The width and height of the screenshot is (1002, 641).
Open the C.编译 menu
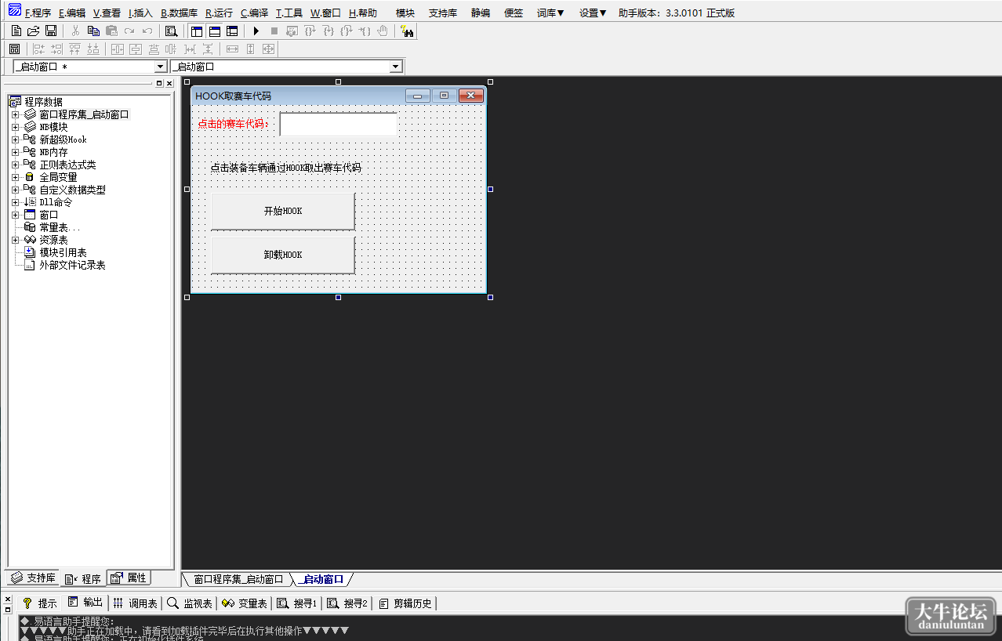pos(254,13)
